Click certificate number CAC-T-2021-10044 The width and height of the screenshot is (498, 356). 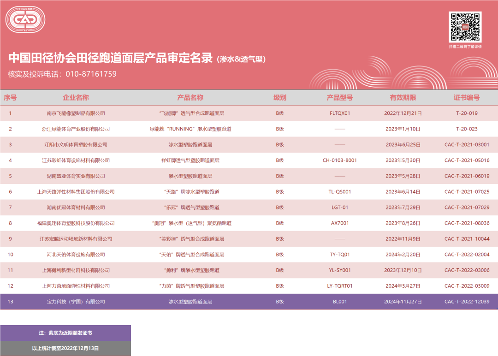pos(467,239)
